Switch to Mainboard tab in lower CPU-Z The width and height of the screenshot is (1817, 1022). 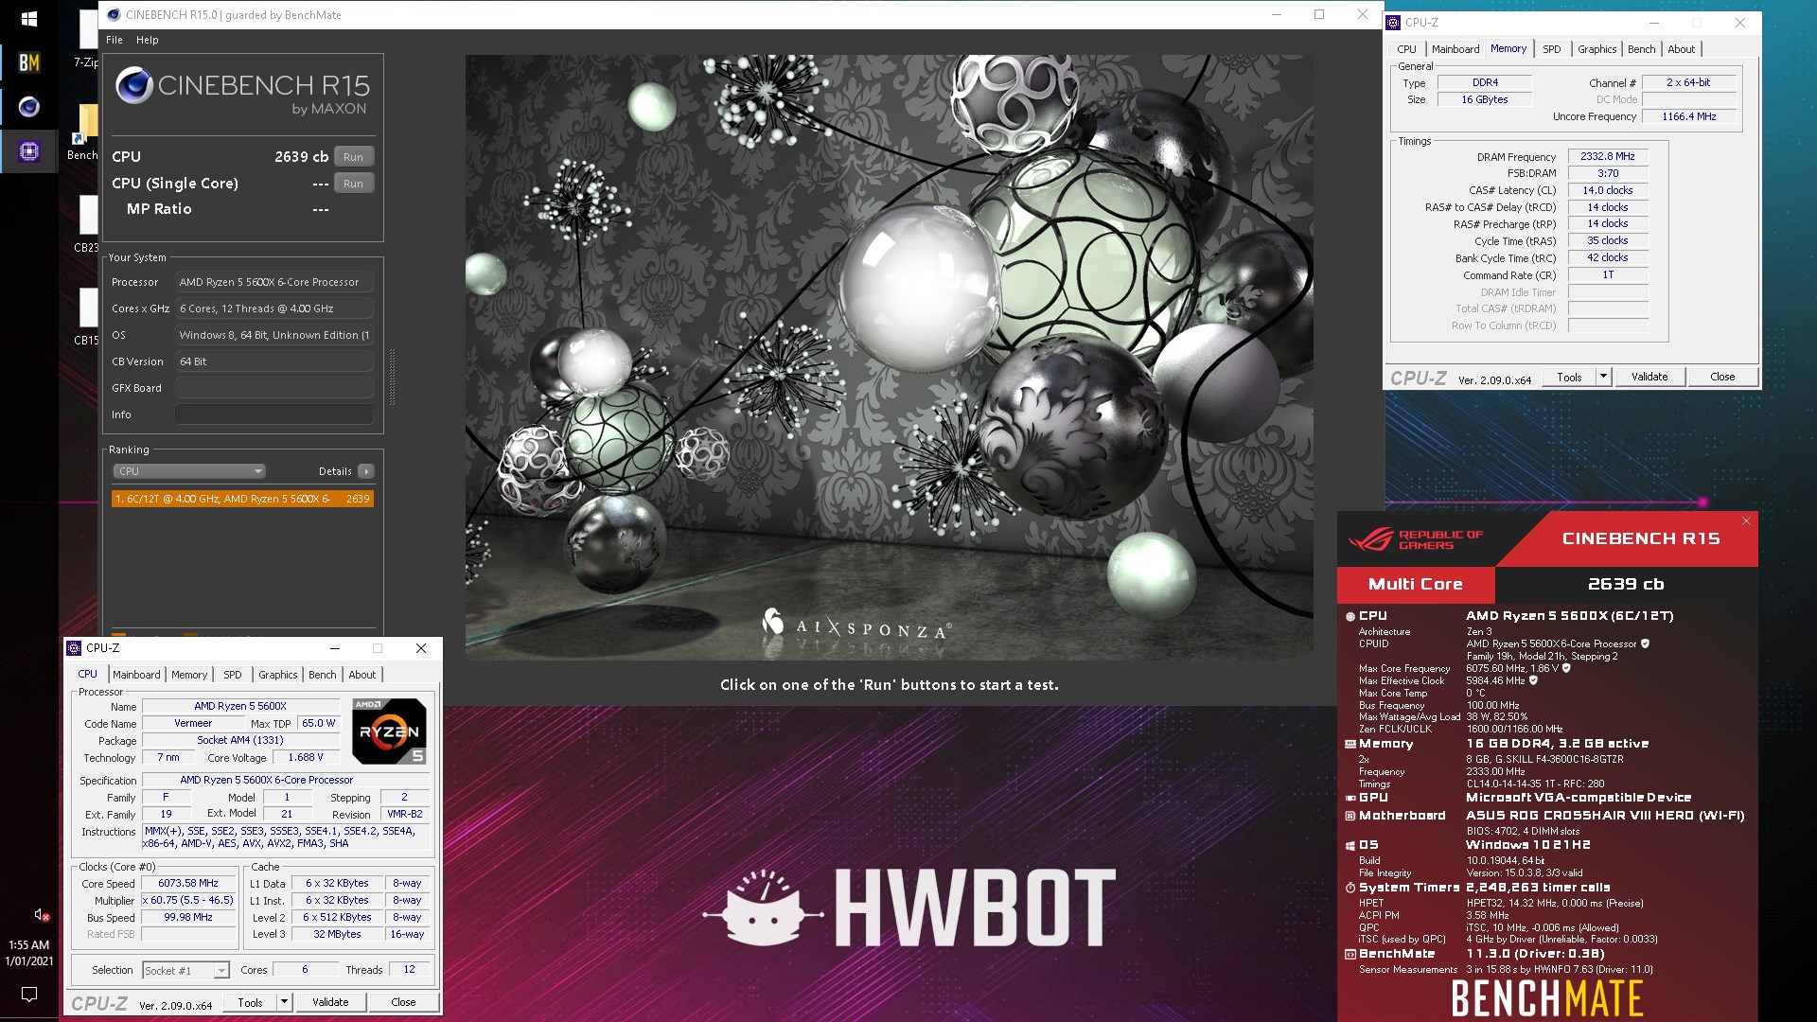pyautogui.click(x=136, y=675)
